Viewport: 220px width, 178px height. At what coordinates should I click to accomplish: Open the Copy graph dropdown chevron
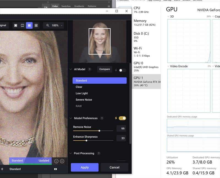213,16
